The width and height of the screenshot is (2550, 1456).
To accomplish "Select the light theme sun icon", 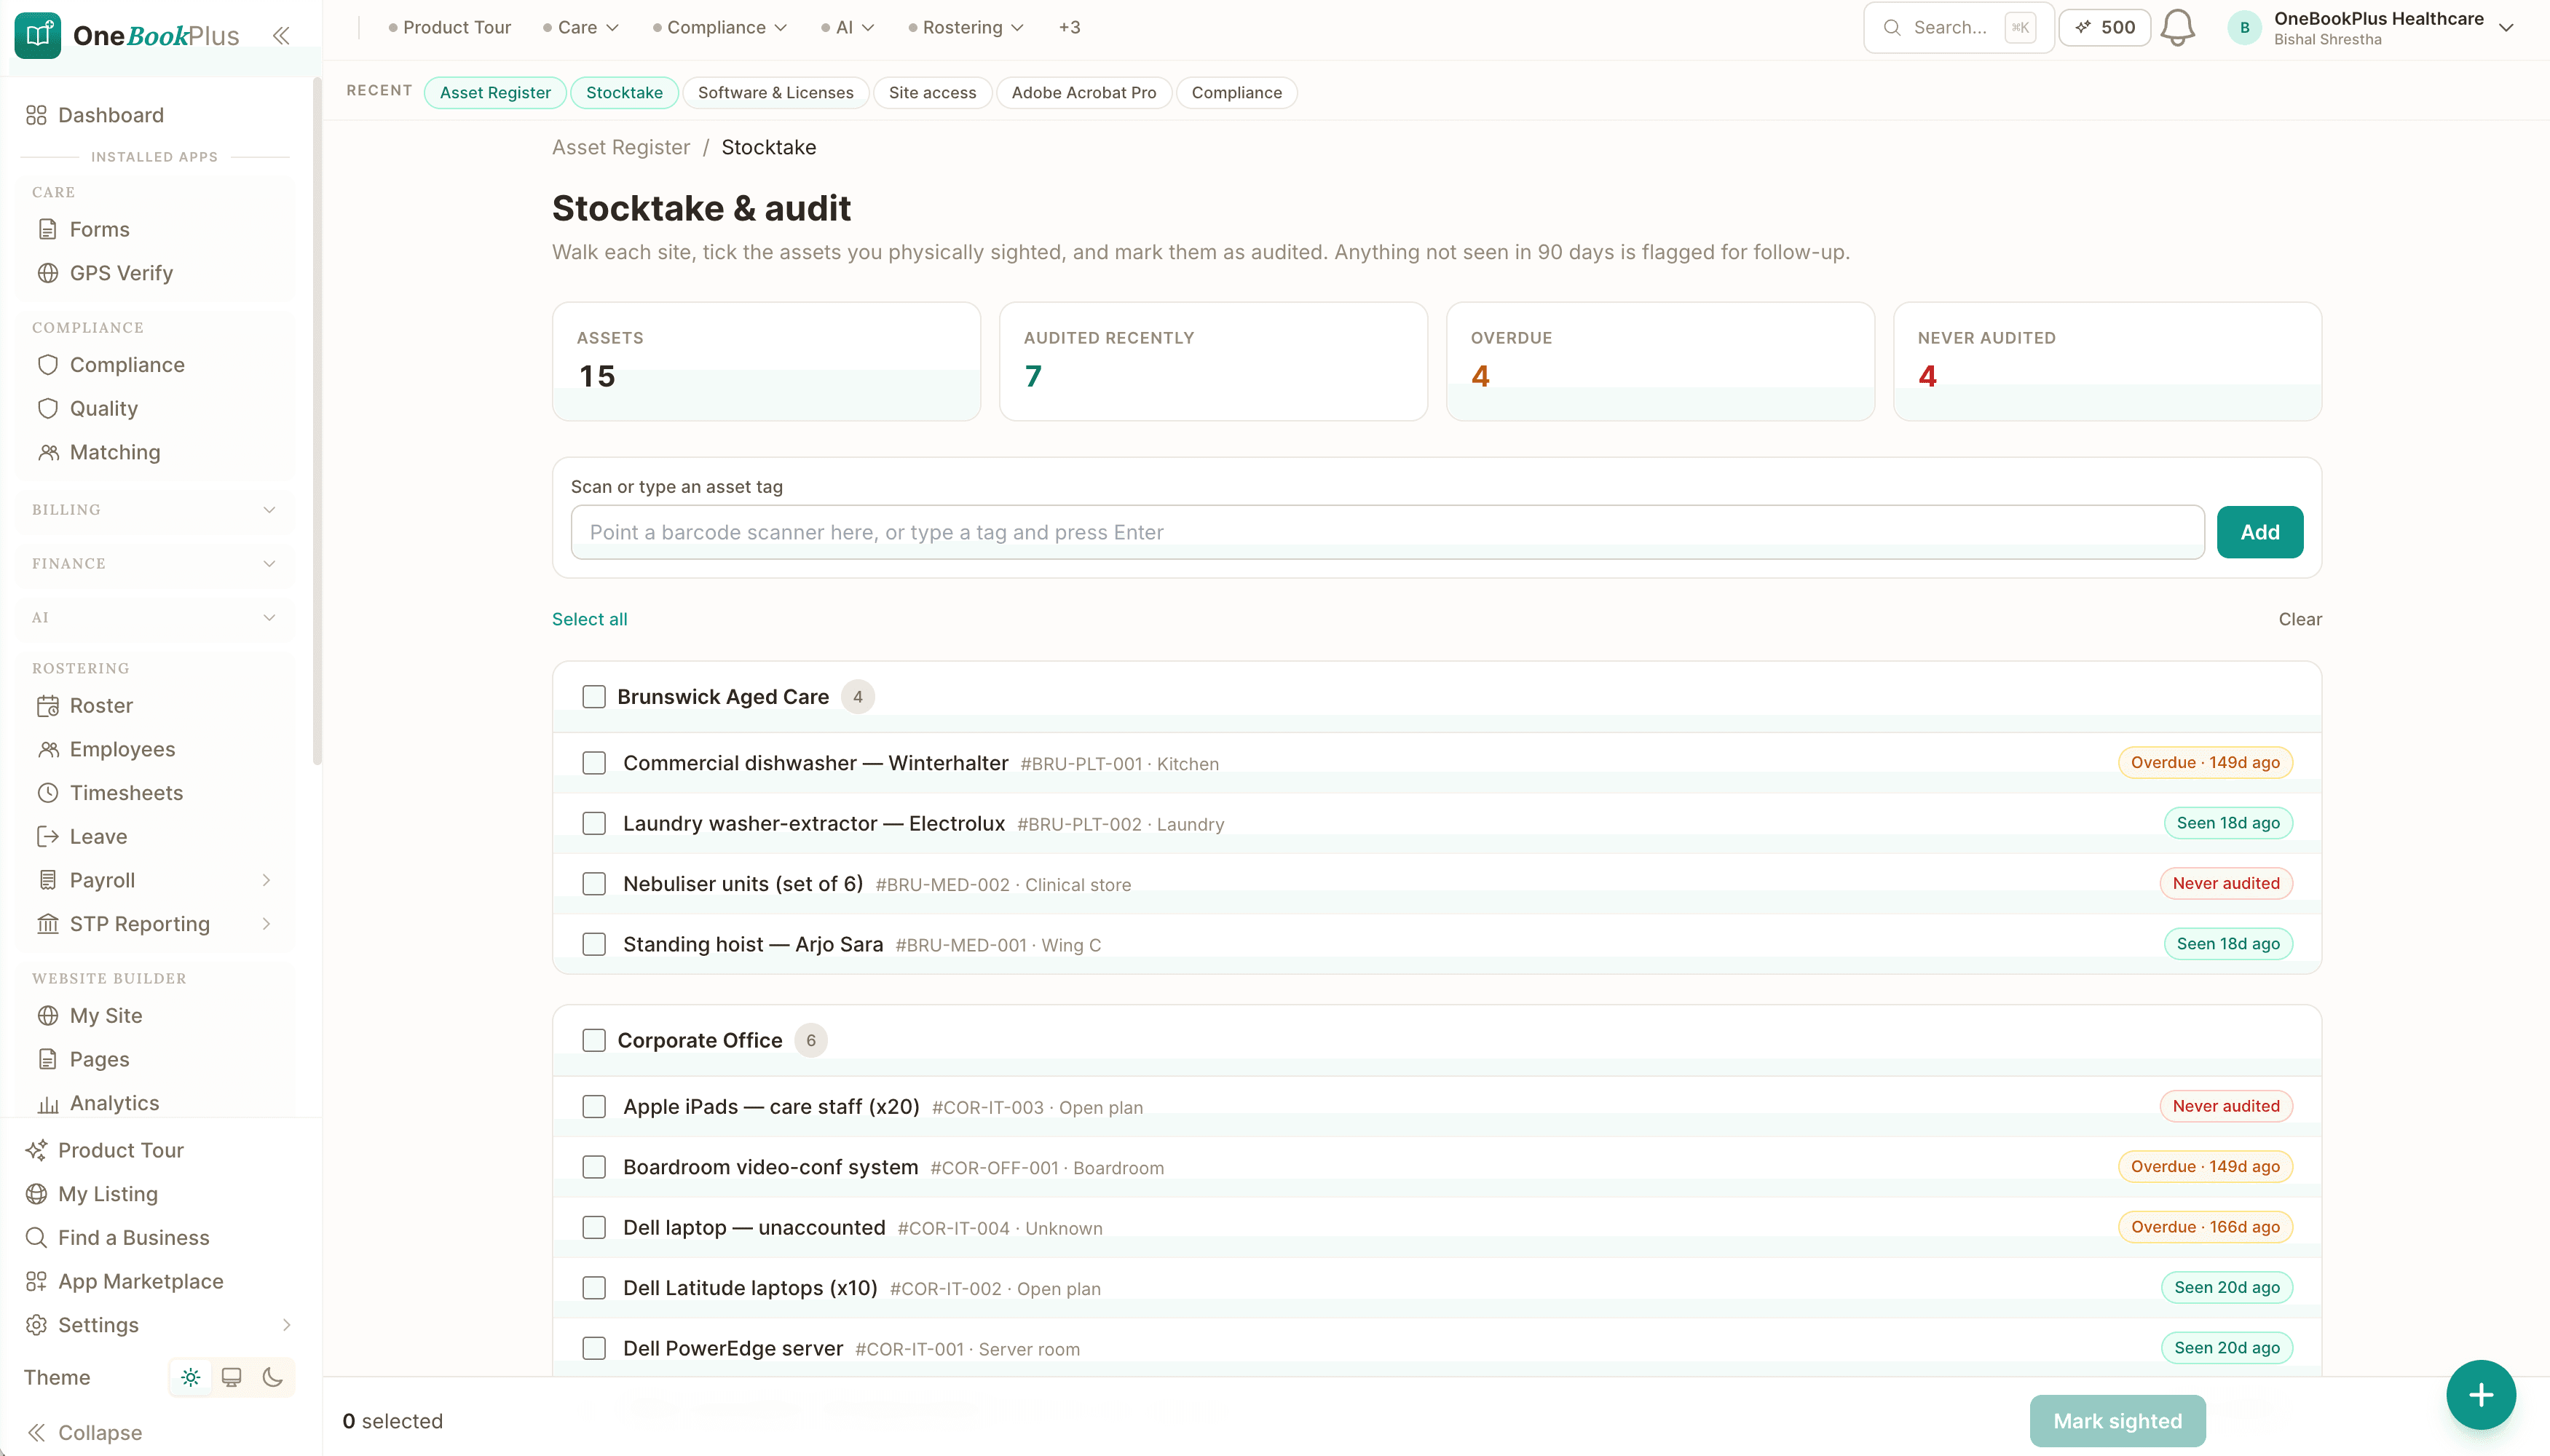I will 190,1377.
